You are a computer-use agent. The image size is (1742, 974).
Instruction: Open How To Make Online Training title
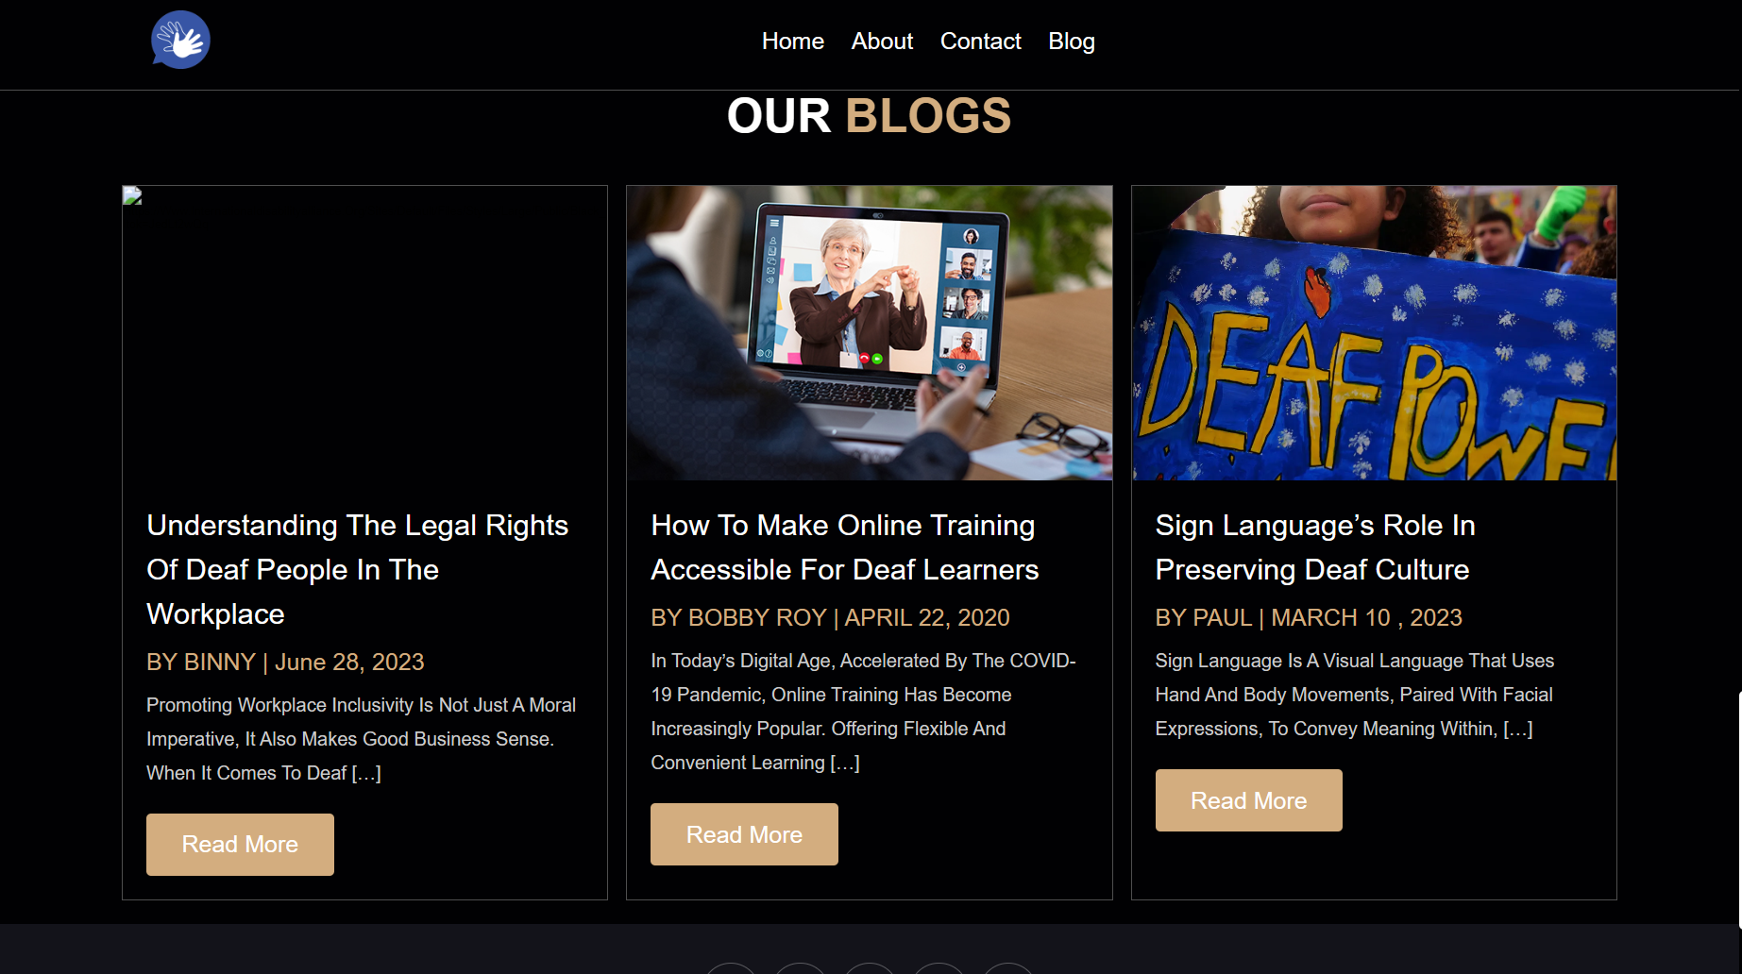[x=844, y=547]
